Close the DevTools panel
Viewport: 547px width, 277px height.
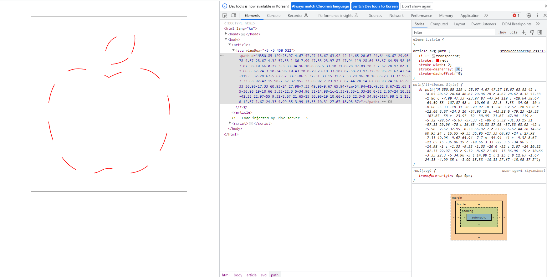[x=545, y=15]
